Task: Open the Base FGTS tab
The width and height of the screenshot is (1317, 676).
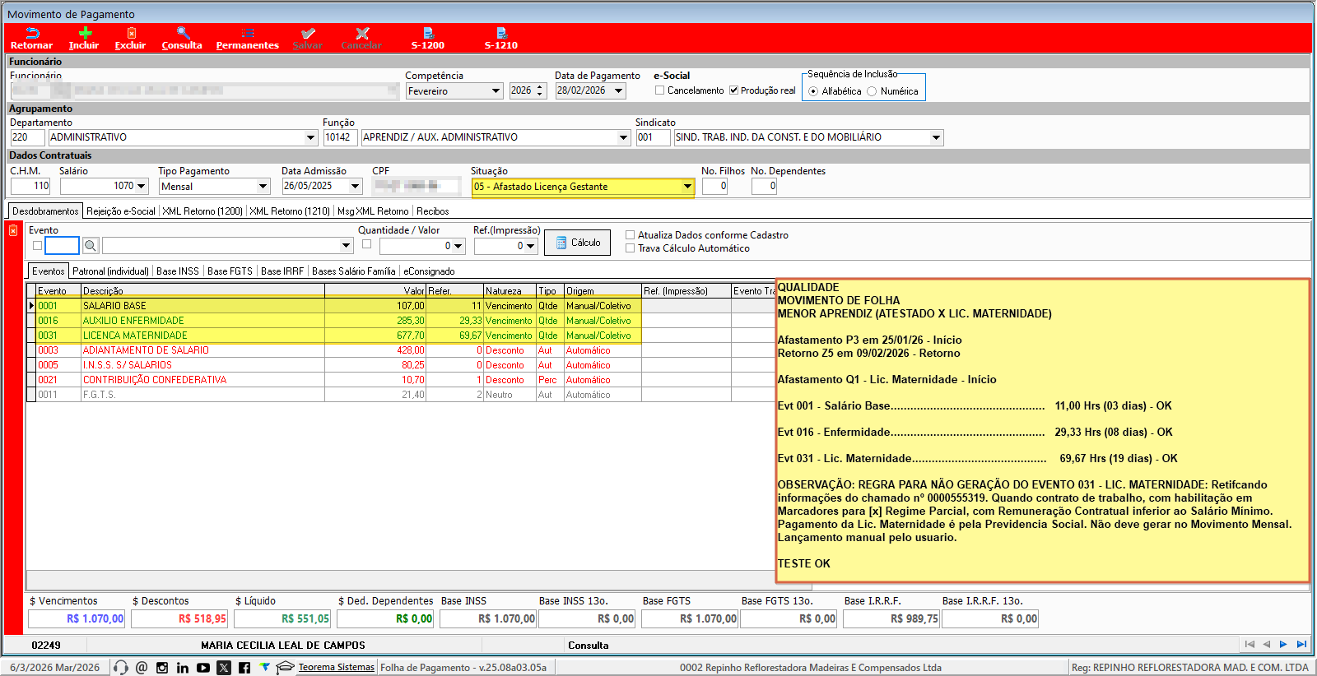Action: pos(230,271)
